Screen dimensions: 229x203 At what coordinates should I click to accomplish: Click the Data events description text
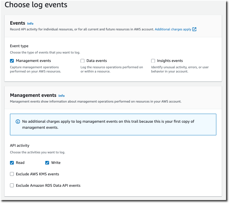click(112, 69)
